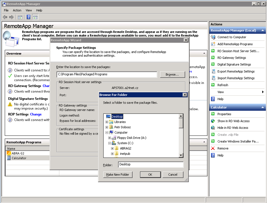
Task: Collapse the Calculator actions section
Action: [x=263, y=108]
